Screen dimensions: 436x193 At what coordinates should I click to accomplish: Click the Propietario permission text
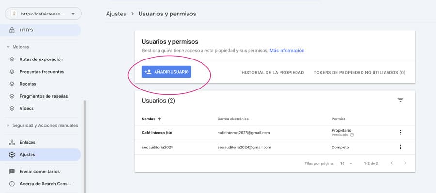[342, 130]
